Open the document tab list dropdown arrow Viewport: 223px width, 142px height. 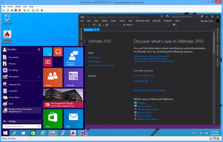[214, 30]
